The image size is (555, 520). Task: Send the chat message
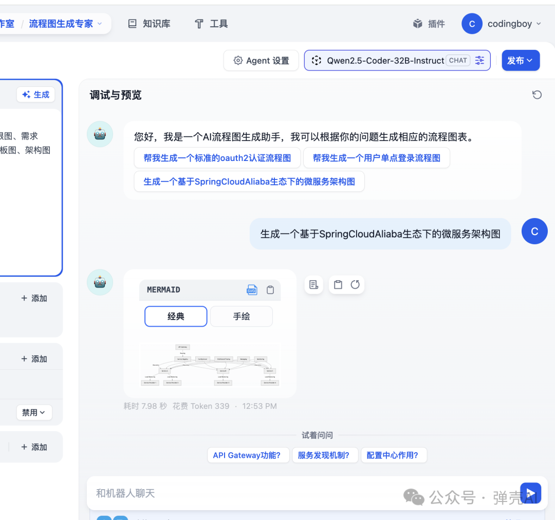point(530,493)
